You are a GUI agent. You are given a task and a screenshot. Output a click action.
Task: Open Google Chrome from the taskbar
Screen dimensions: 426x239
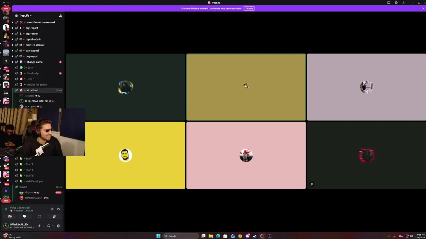[240, 236]
